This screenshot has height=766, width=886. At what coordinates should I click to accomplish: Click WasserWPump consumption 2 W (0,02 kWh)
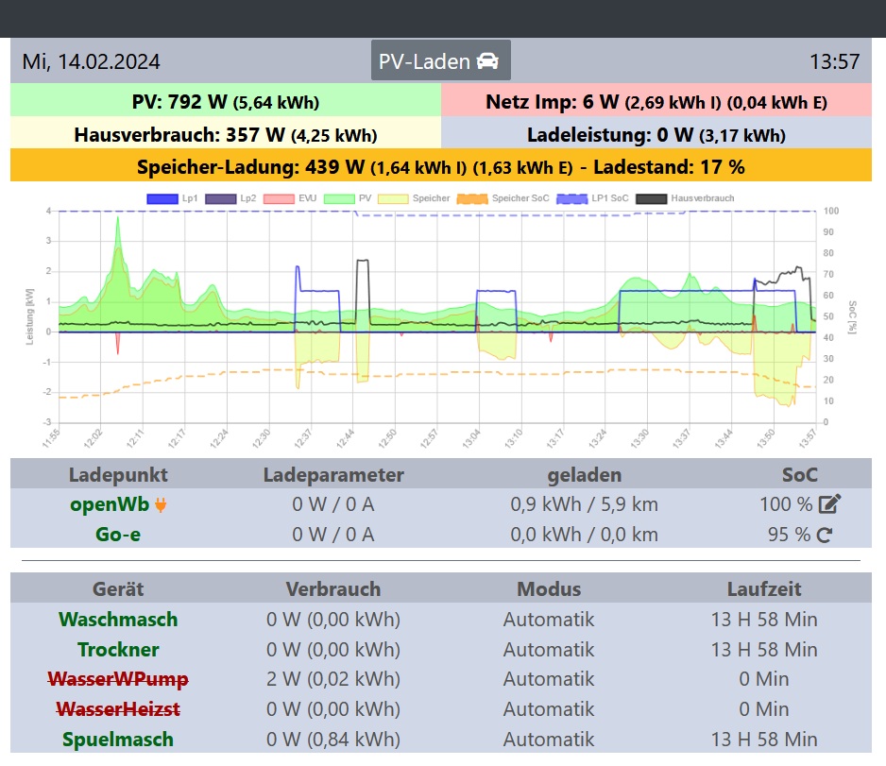333,679
